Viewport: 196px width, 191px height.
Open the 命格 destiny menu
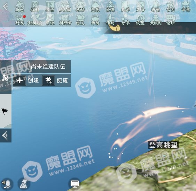tap(186, 7)
